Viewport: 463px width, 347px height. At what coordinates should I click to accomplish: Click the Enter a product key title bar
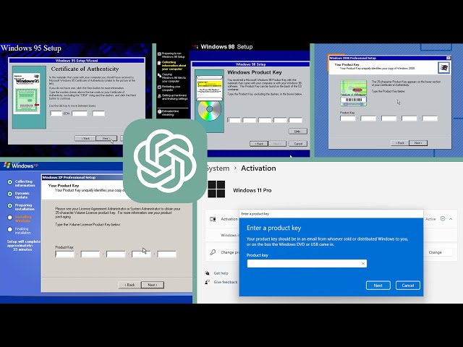[x=331, y=214]
